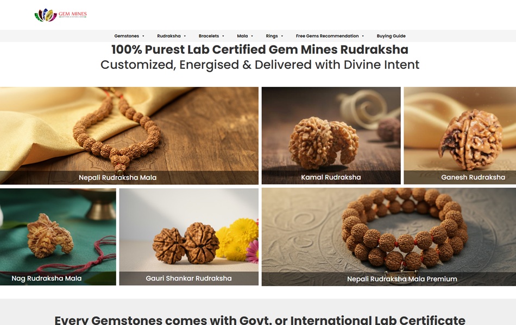Click the Kamal Rudraksha caption label
Screen dimensions: 516x325
[x=331, y=177]
